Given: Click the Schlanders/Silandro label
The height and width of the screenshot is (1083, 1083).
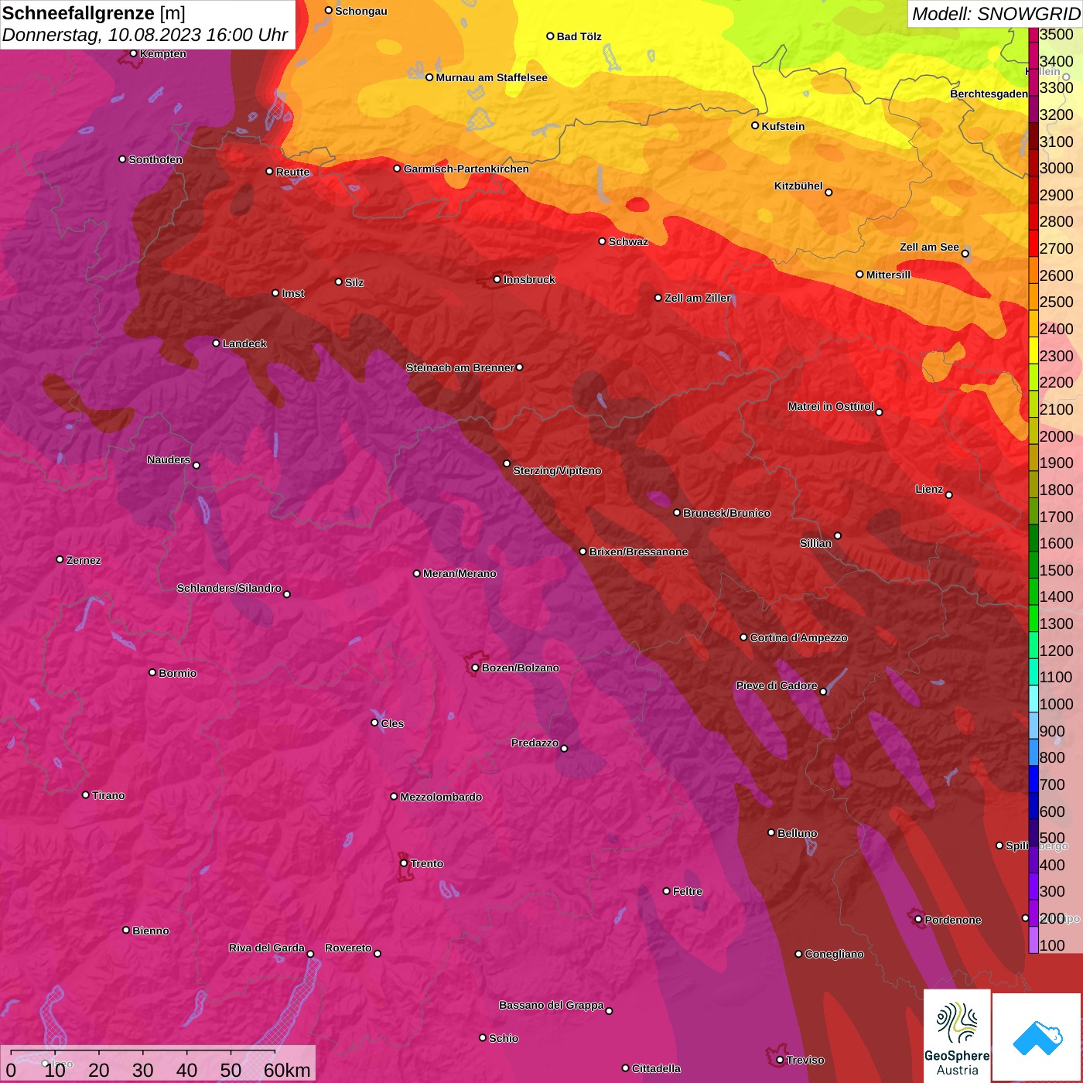Looking at the screenshot, I should point(229,588).
